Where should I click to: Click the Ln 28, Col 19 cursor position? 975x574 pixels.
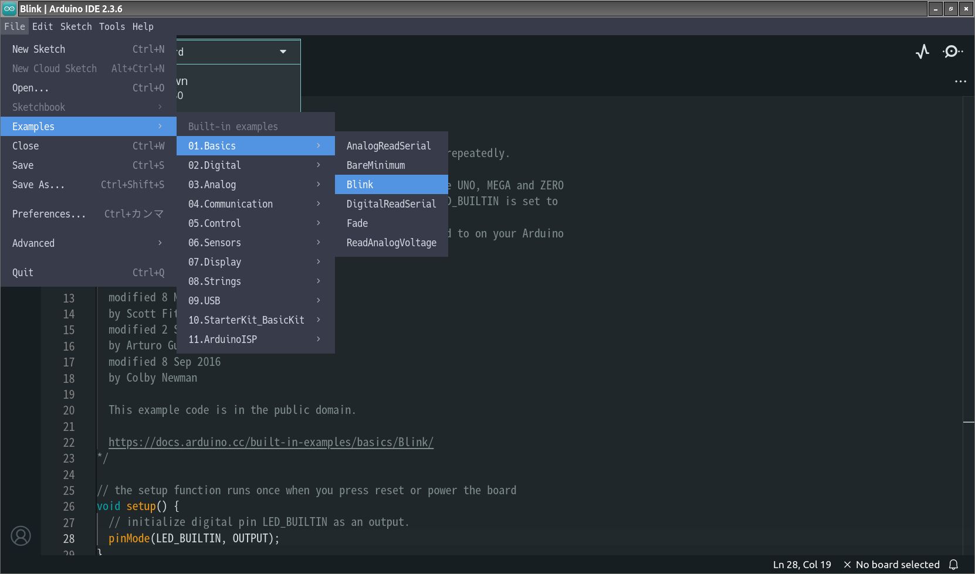point(801,565)
